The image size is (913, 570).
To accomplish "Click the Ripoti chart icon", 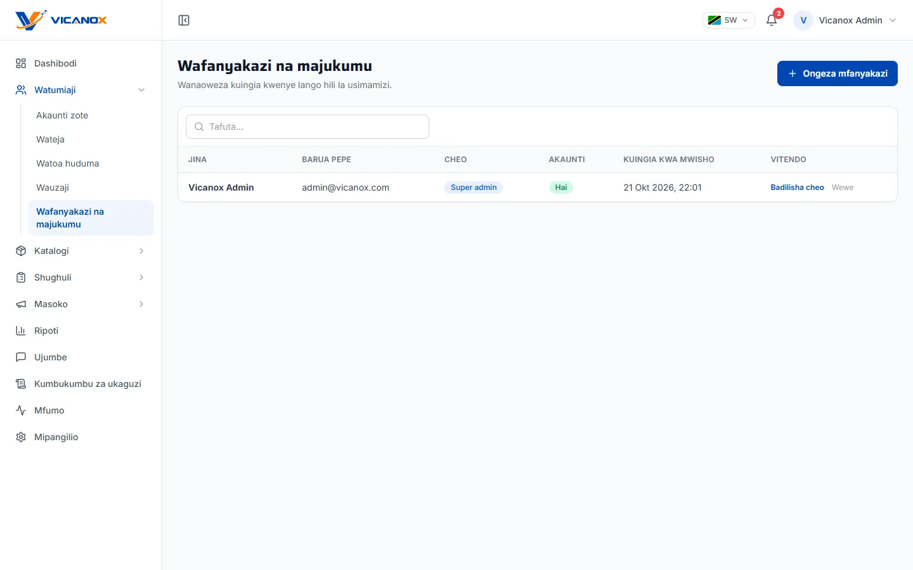I will pyautogui.click(x=21, y=331).
